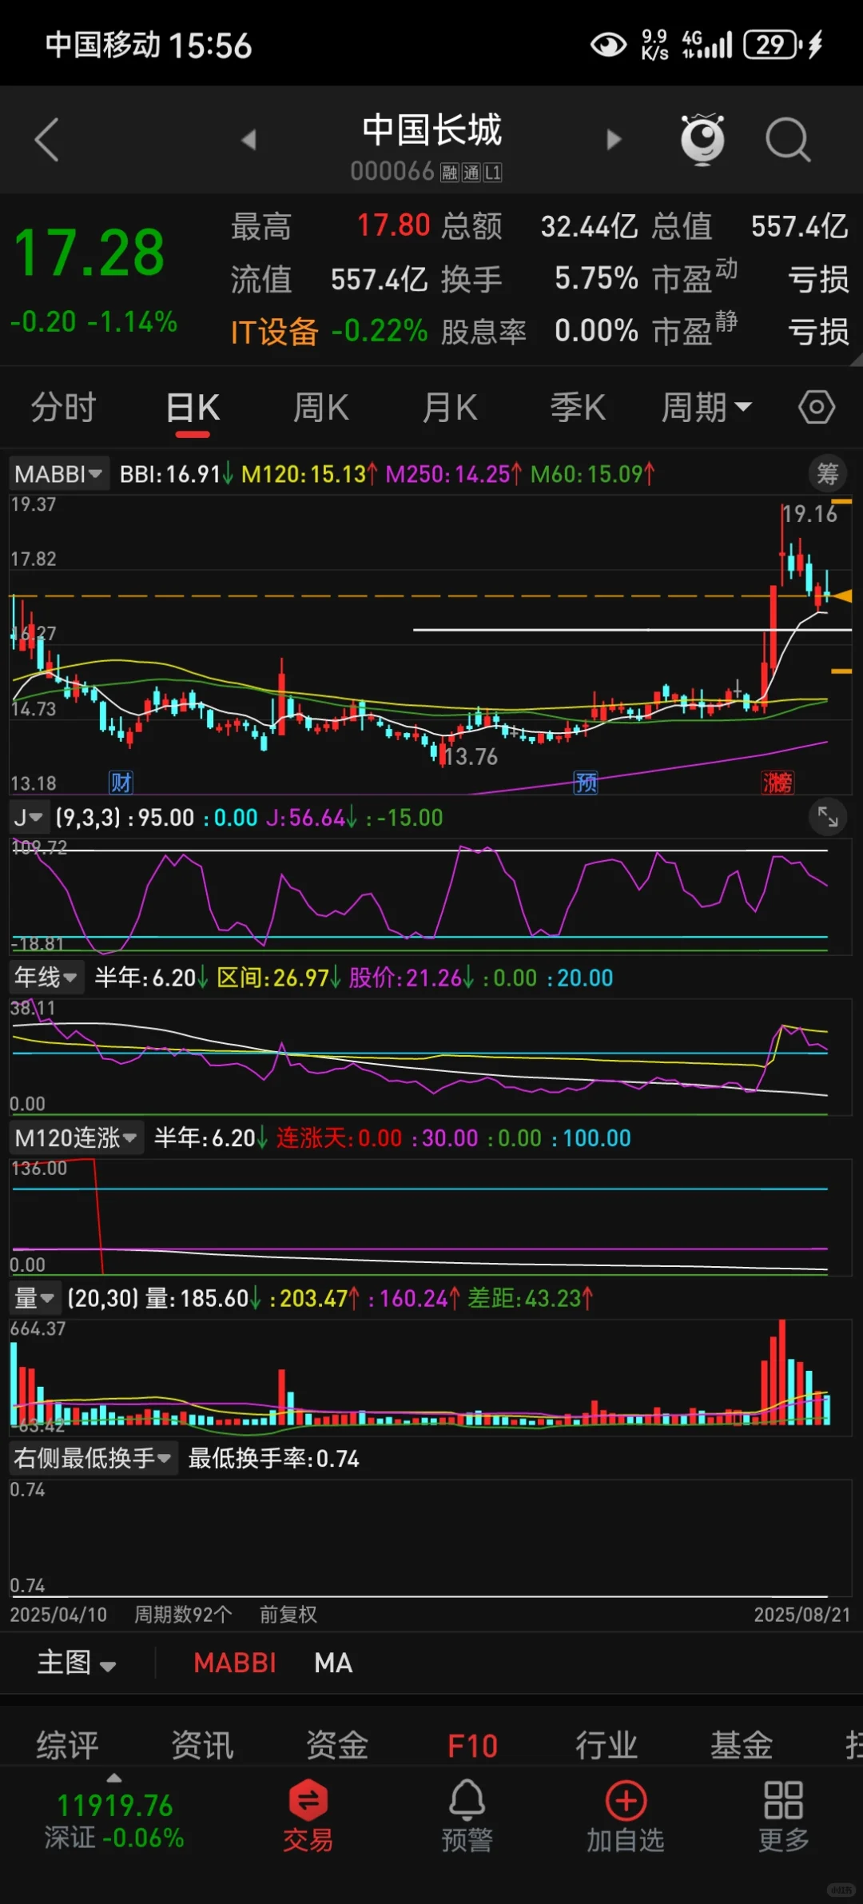Tap the 13.76 low price label on chart
The width and height of the screenshot is (863, 1904).
pyautogui.click(x=471, y=756)
